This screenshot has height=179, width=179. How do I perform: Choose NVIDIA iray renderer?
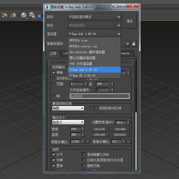(x=94, y=40)
